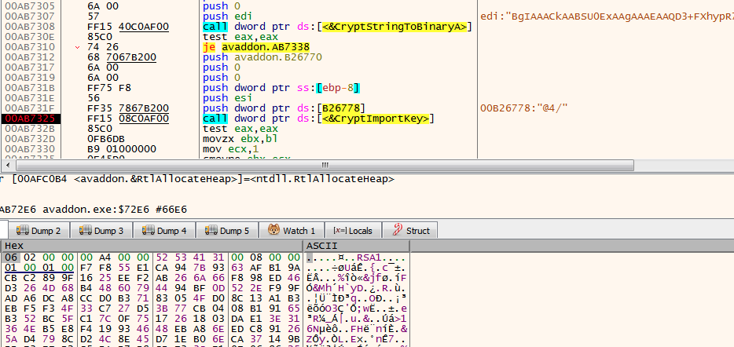Click opcode bytes FF15 40C0AF00
The width and height of the screenshot is (734, 347).
(128, 27)
